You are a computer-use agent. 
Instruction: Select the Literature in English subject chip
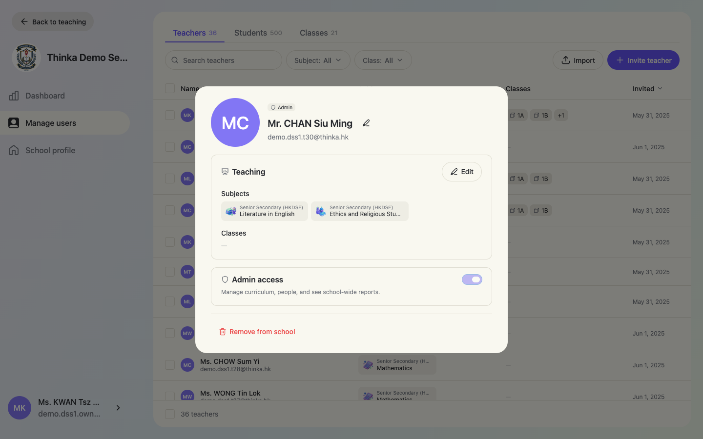(x=265, y=211)
